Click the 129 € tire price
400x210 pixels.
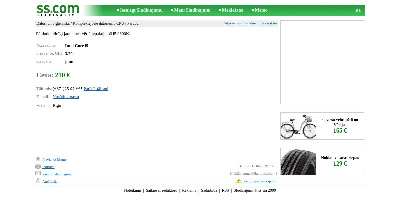pyautogui.click(x=340, y=164)
